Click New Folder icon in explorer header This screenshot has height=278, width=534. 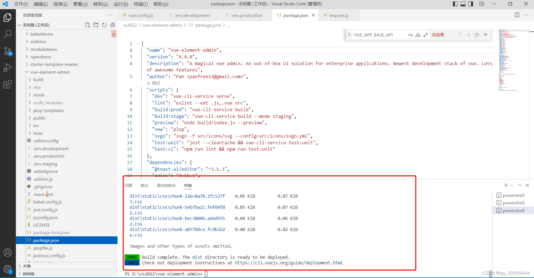96,25
